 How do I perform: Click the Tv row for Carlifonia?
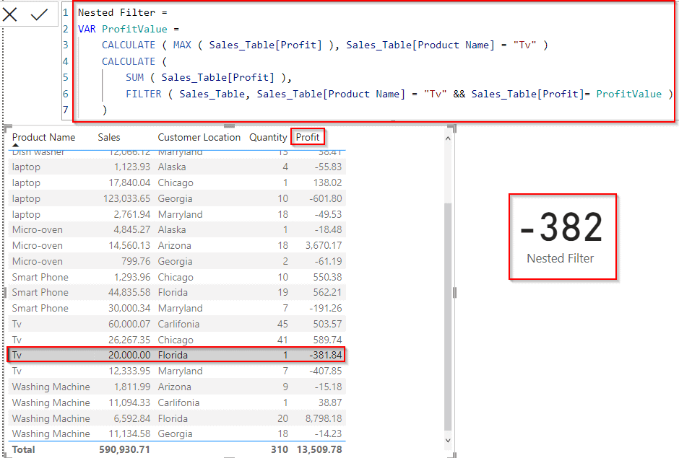(177, 324)
